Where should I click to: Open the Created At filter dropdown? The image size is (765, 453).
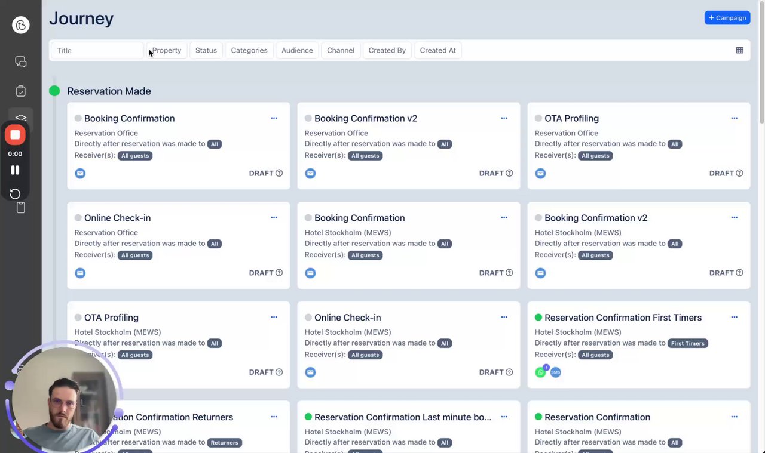(x=438, y=50)
